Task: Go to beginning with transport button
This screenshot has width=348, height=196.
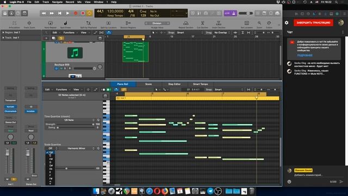Action: click(59, 13)
